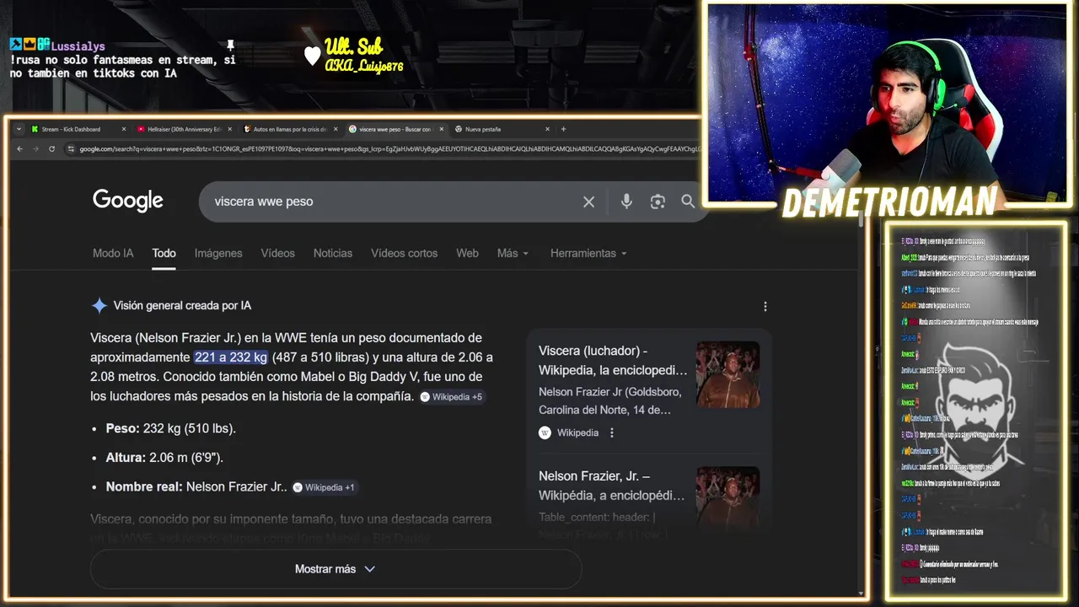Close the Hellraiser tab
1079x607 pixels.
click(x=229, y=129)
